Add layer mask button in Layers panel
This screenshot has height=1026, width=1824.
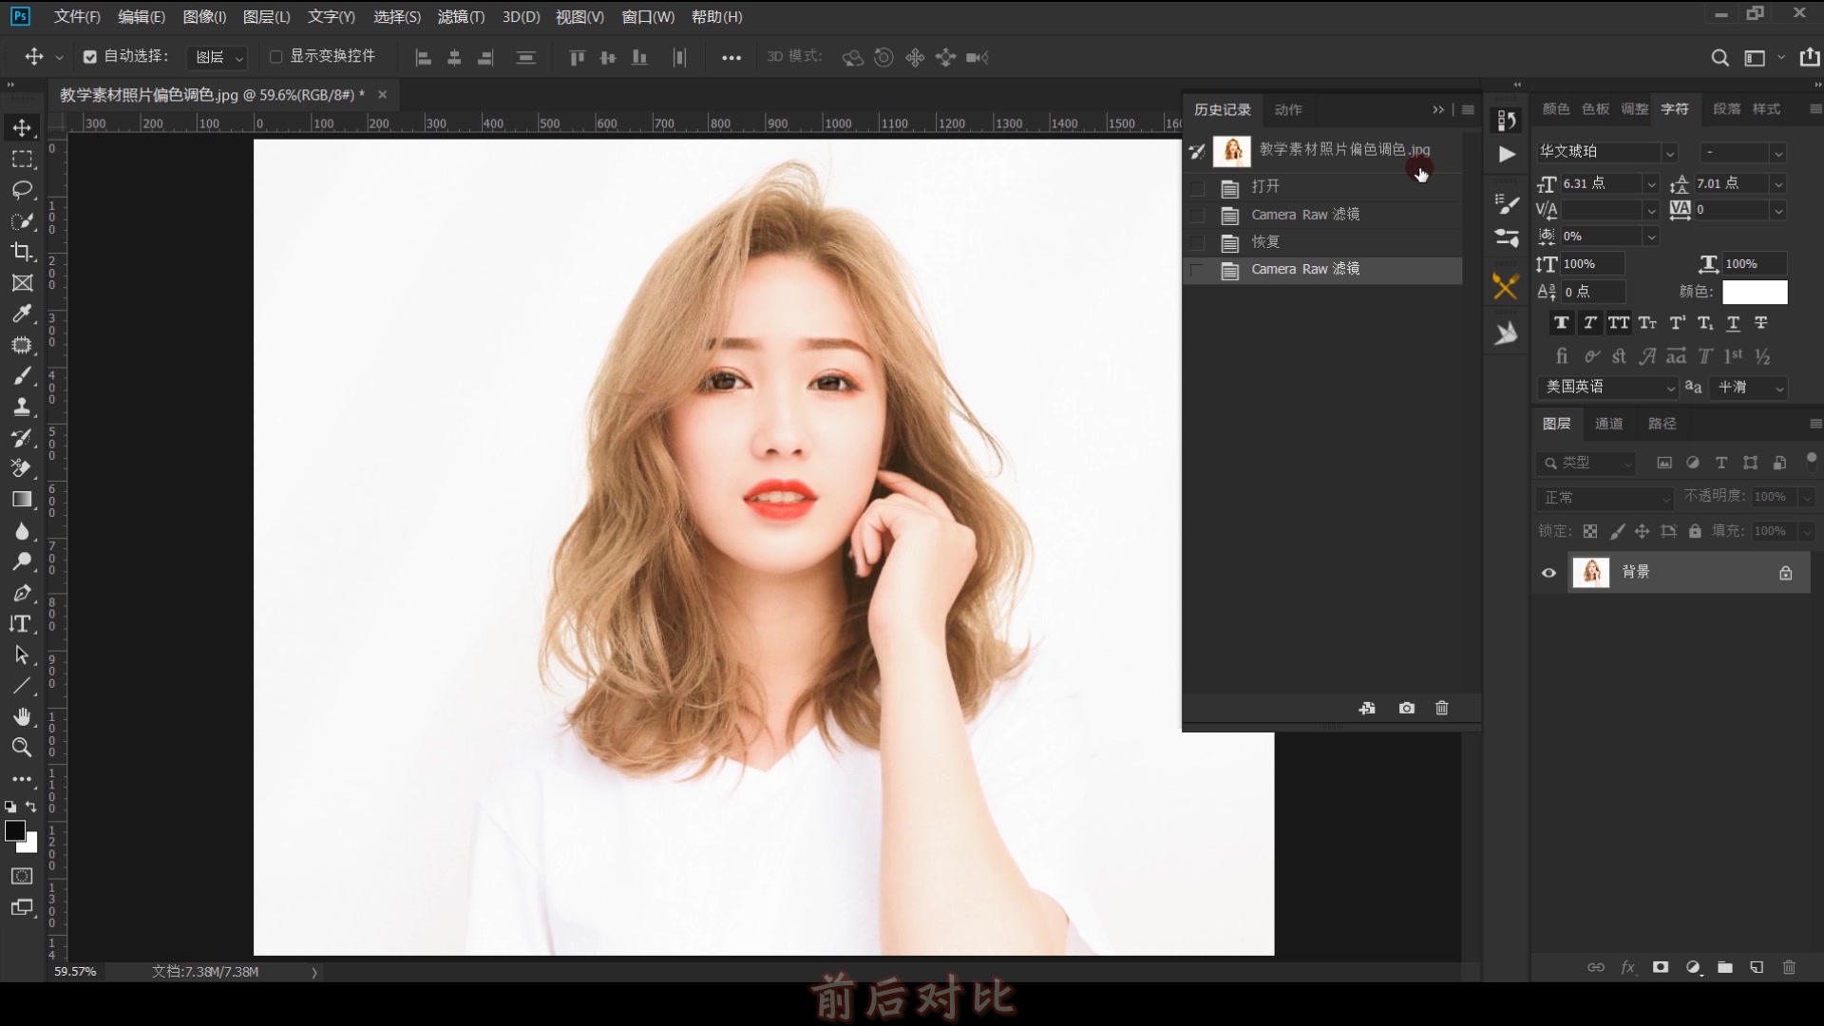[1661, 967]
